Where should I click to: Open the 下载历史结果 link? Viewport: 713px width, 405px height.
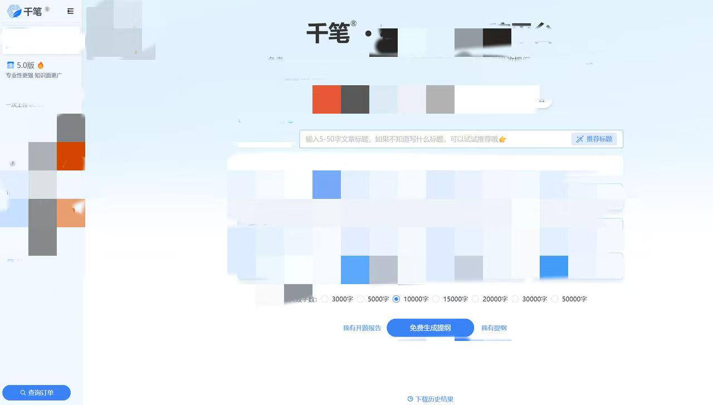point(431,399)
